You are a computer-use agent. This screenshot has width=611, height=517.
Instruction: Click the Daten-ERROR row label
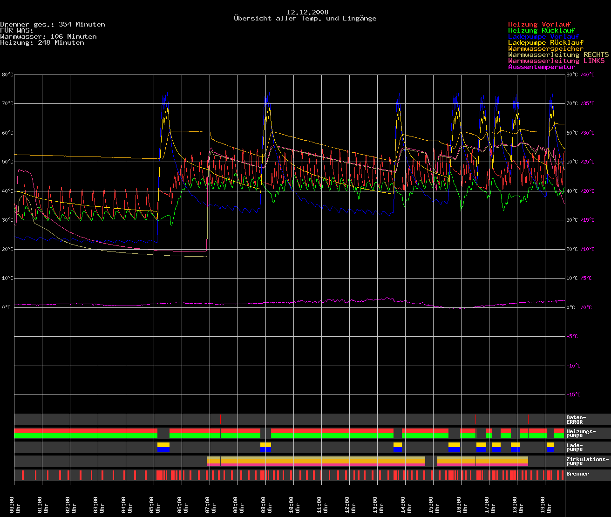point(576,420)
